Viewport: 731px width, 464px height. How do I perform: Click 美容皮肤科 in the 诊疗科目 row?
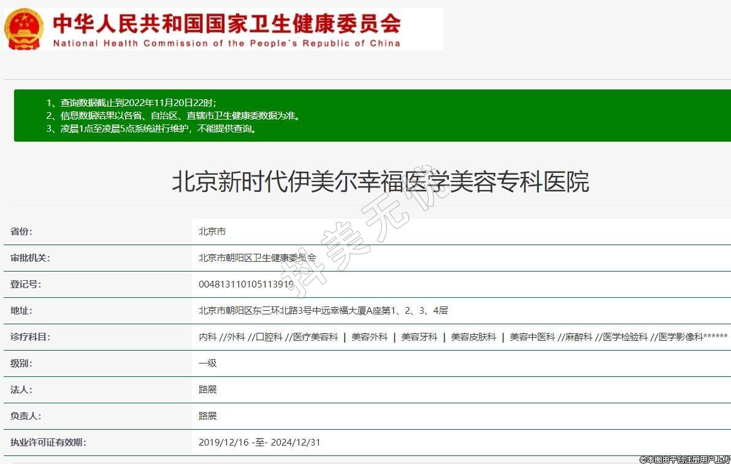(x=473, y=337)
